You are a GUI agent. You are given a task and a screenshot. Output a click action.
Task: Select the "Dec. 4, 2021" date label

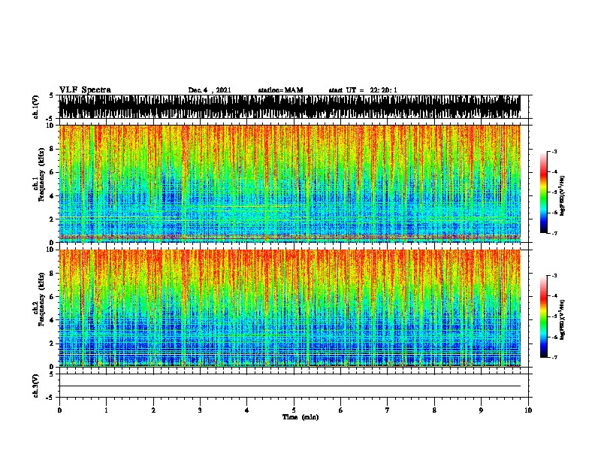[210, 90]
